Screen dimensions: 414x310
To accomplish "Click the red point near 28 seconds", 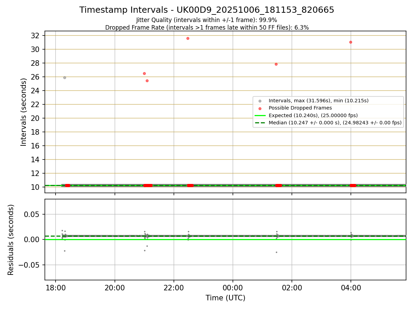I will point(276,64).
